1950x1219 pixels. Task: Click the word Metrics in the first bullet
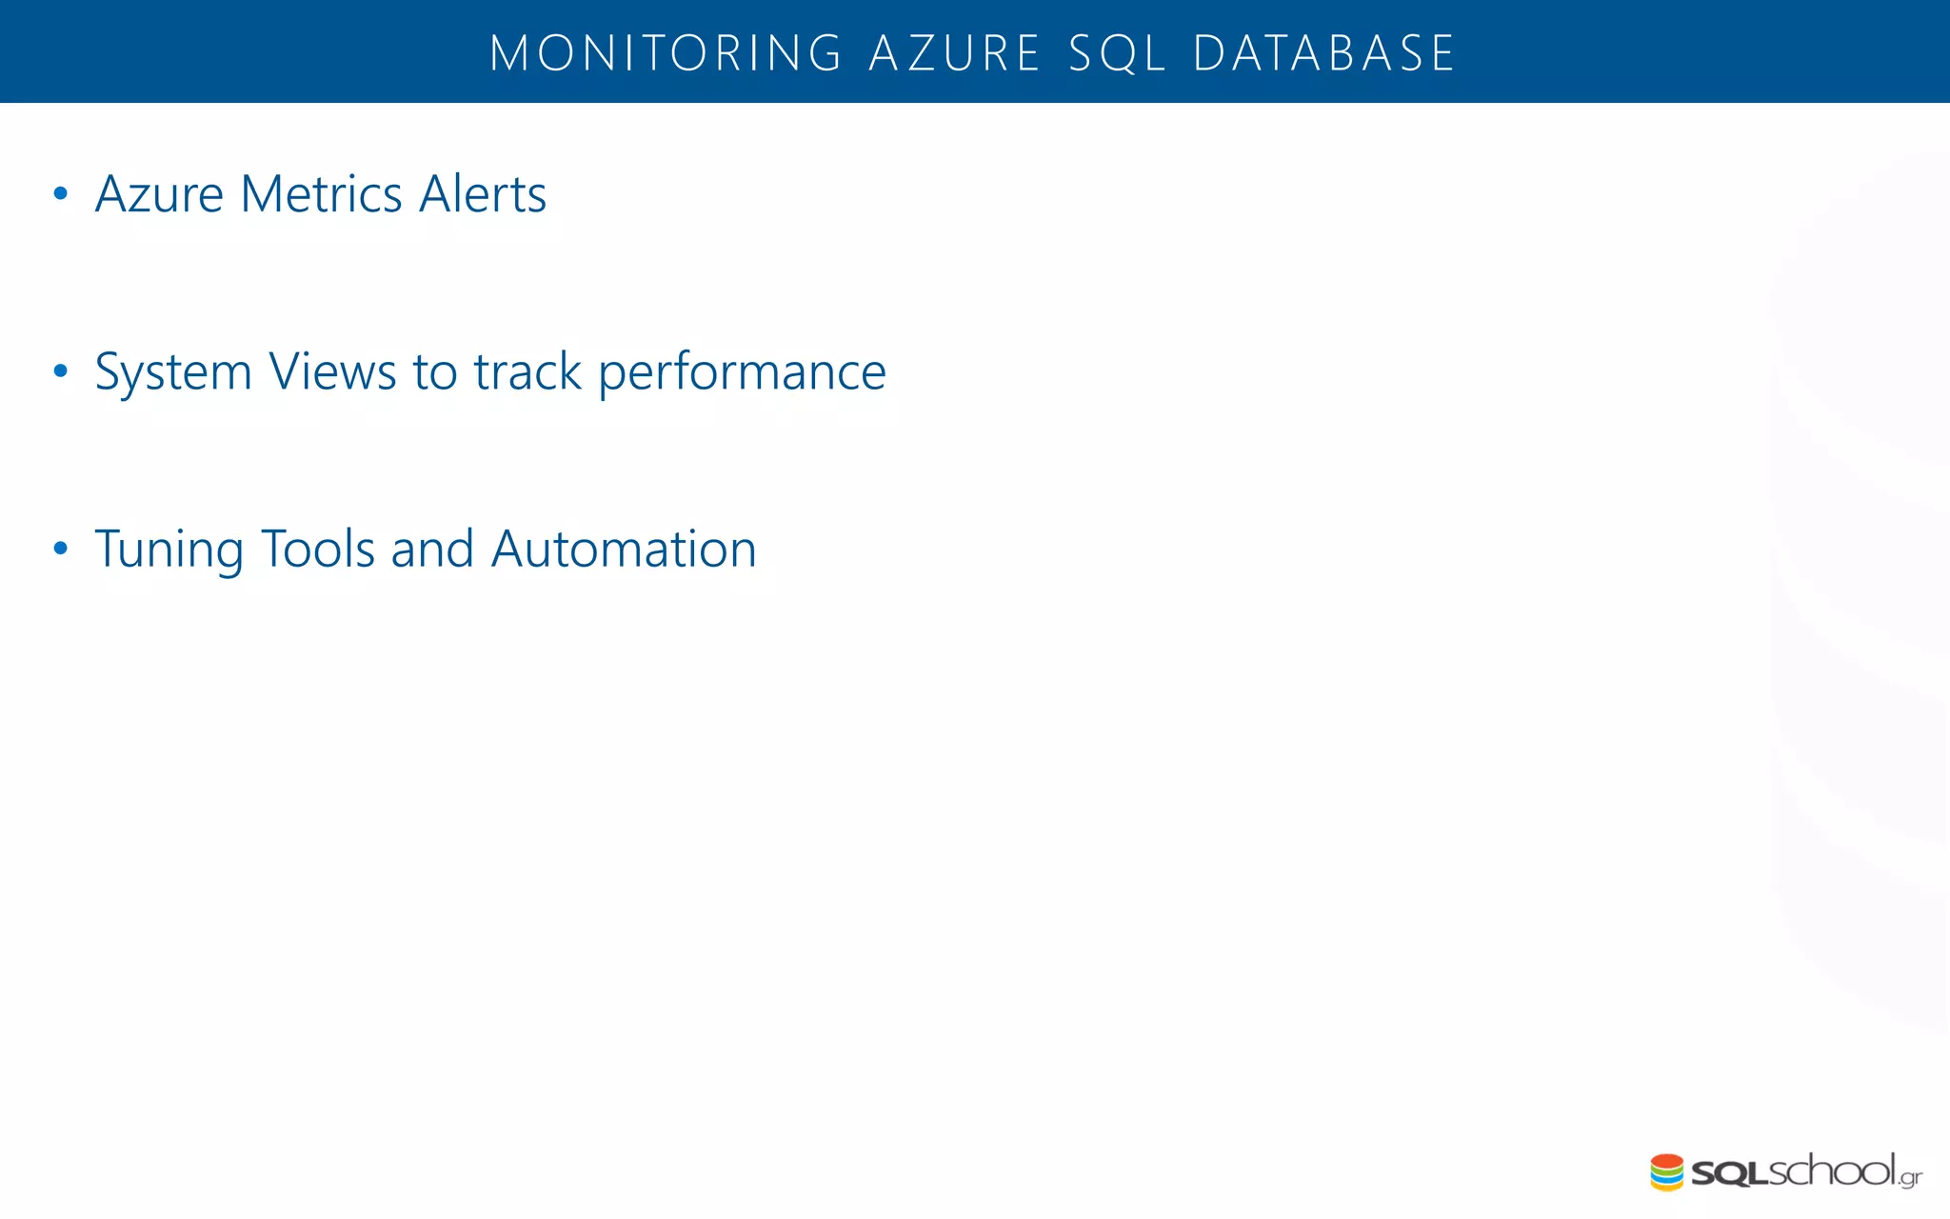coord(322,194)
